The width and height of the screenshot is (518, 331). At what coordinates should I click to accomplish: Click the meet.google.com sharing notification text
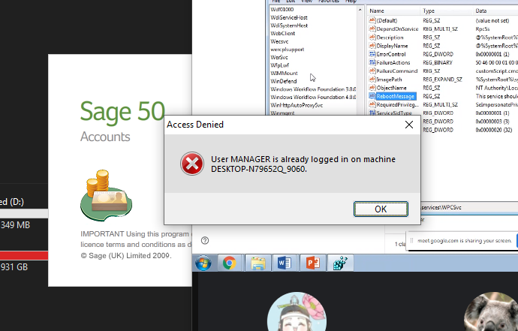(x=465, y=241)
